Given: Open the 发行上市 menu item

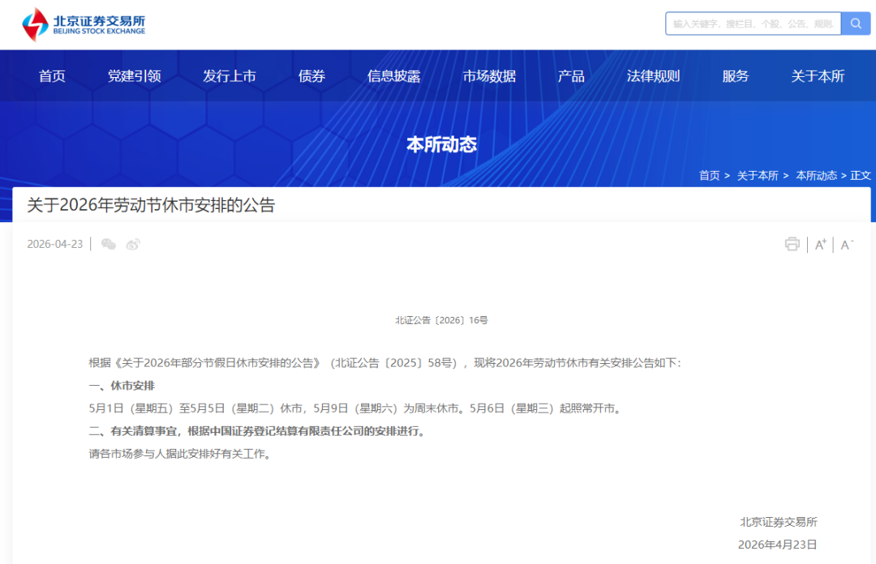Looking at the screenshot, I should click(x=229, y=76).
